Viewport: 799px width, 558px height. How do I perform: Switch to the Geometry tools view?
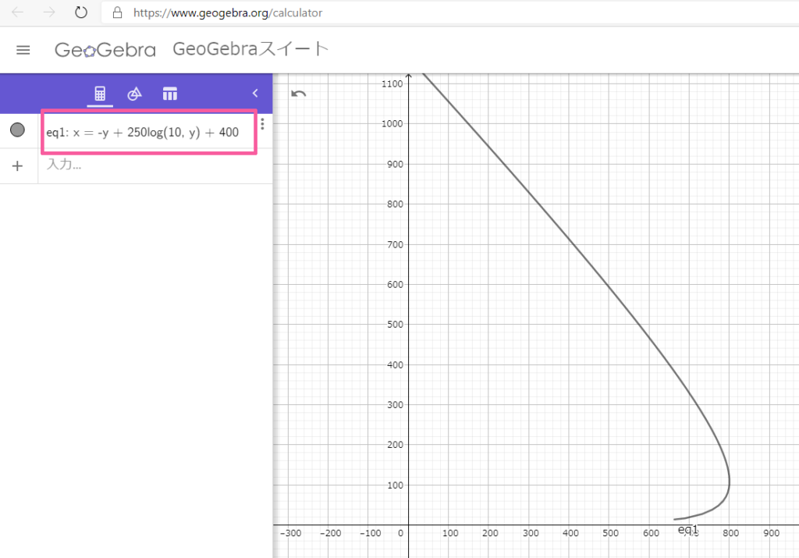[x=134, y=94]
